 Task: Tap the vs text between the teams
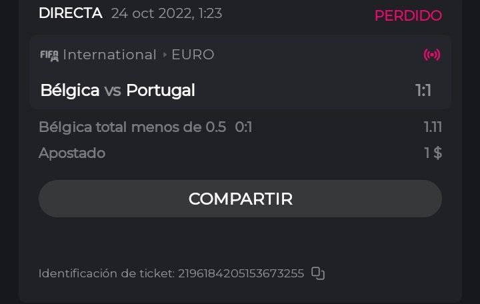coord(113,91)
